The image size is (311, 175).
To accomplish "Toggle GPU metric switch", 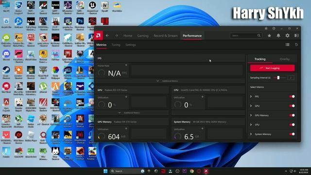I will pyautogui.click(x=292, y=106).
